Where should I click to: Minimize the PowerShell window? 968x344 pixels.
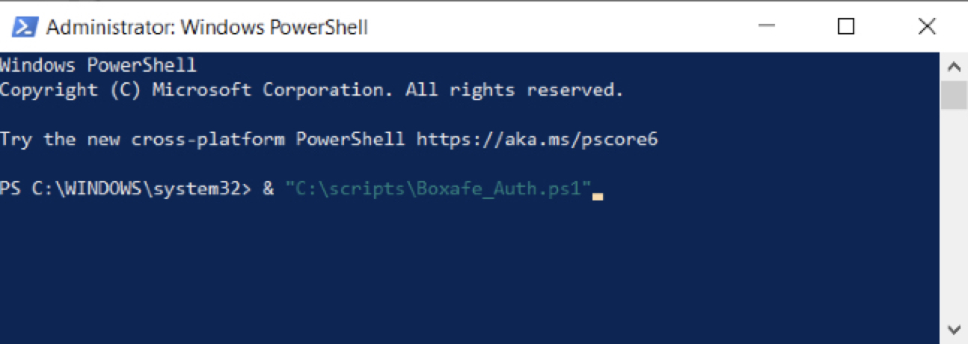pos(765,27)
